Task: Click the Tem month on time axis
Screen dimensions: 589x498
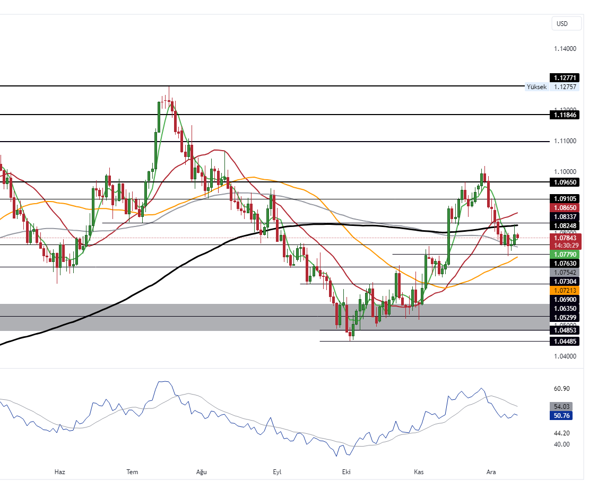Action: point(132,472)
